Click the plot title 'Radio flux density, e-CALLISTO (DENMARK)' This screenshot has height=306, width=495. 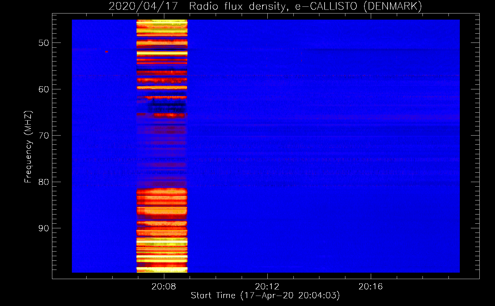coord(305,6)
